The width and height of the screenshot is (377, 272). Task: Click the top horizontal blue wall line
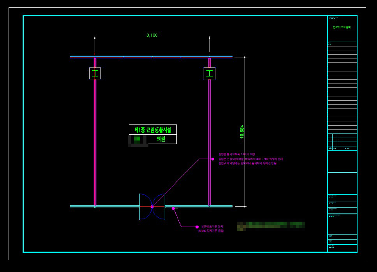click(x=151, y=57)
